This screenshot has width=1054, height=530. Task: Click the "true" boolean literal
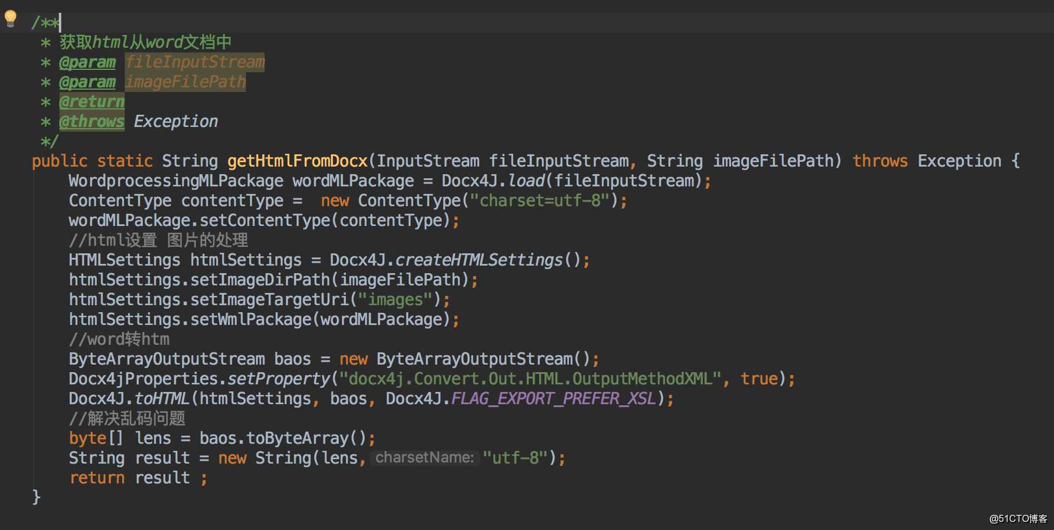760,379
